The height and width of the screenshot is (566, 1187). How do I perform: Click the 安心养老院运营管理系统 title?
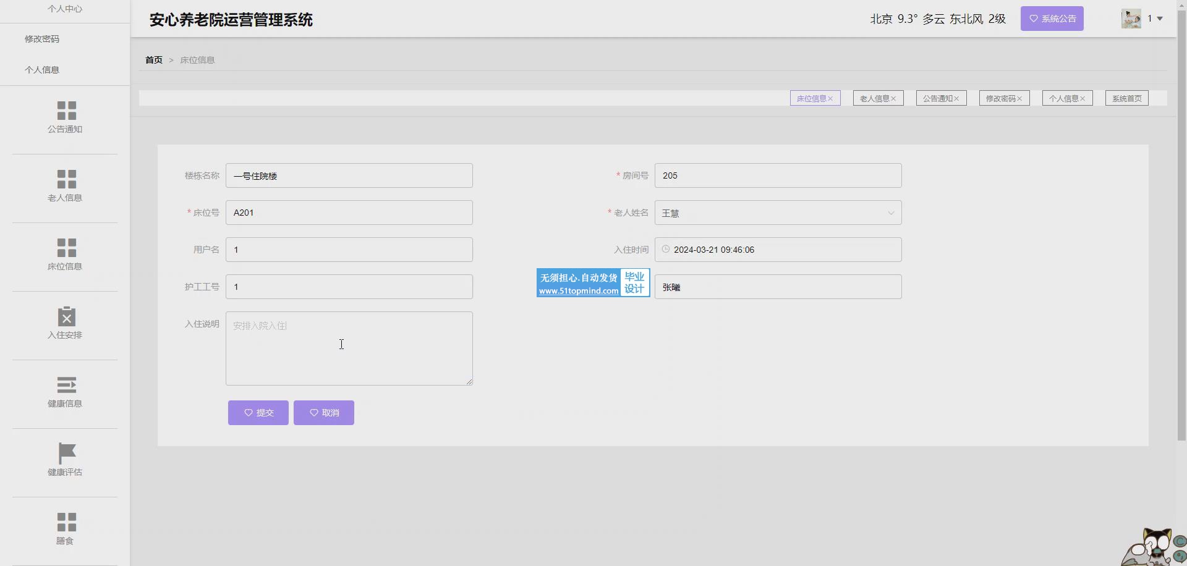pos(231,20)
